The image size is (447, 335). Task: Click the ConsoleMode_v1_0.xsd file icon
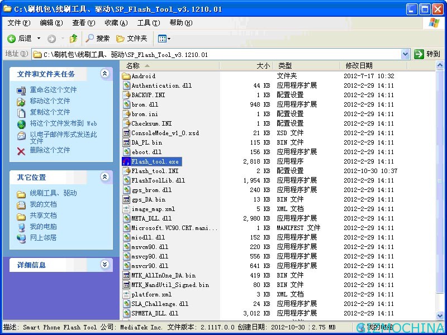126,133
